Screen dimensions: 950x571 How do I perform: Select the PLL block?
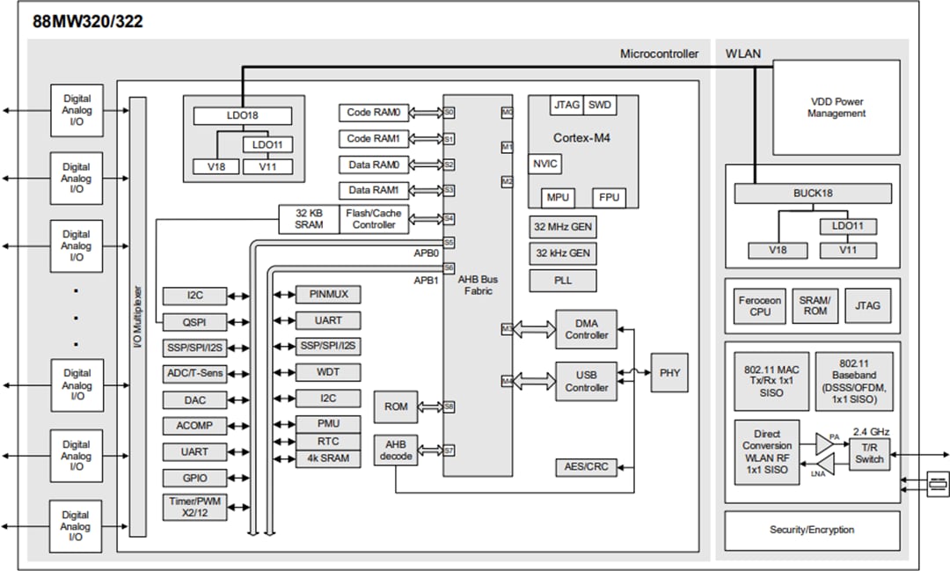tap(562, 280)
